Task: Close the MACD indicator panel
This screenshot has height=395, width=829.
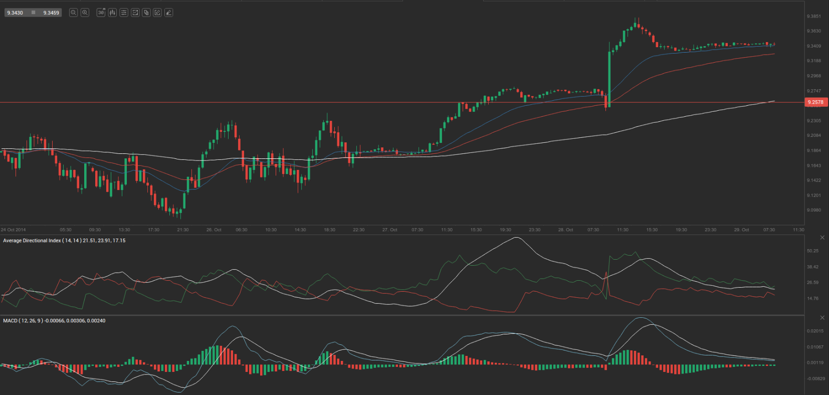Action: coord(822,317)
